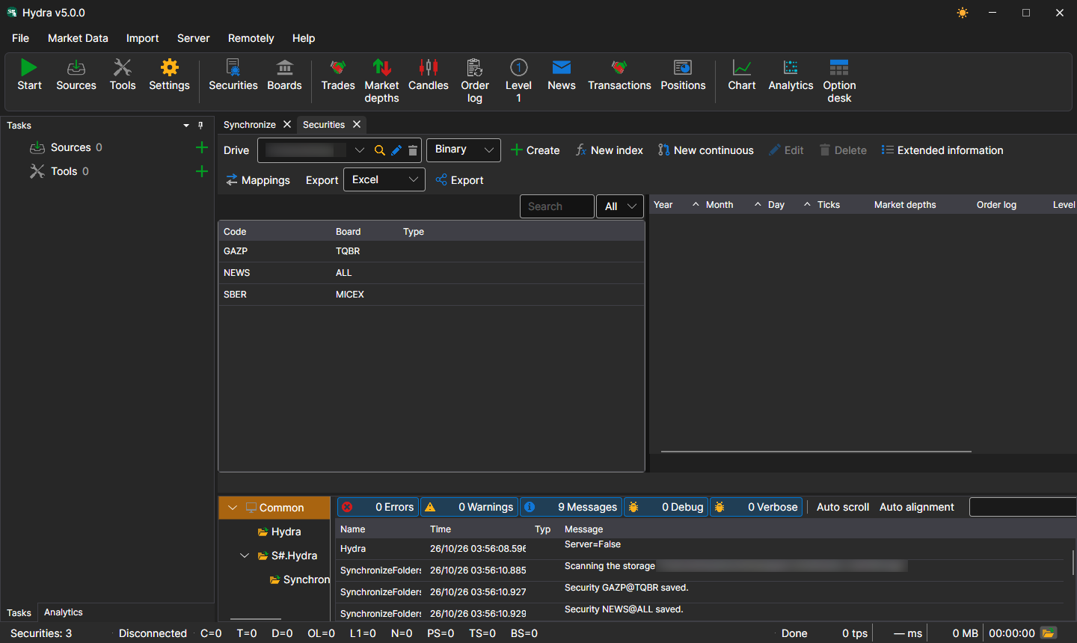Open the Positions pane

[x=683, y=75]
